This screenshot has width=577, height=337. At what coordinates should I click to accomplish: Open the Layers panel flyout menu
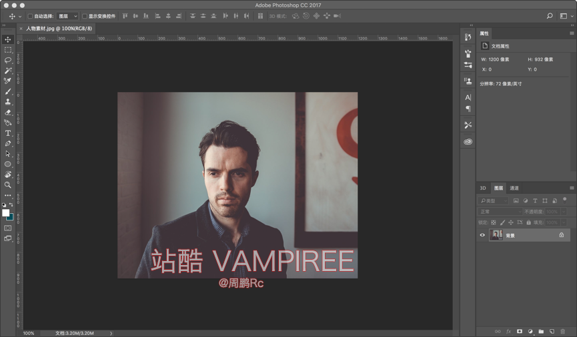coord(572,188)
